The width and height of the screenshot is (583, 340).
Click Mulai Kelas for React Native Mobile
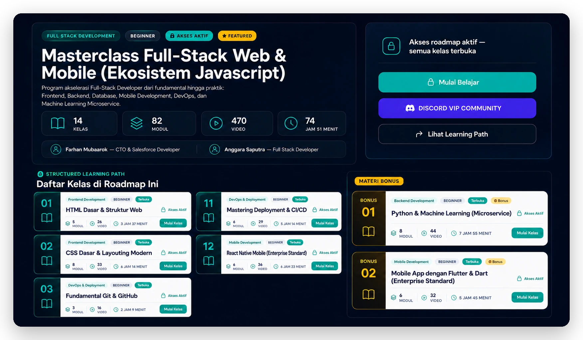pyautogui.click(x=325, y=266)
